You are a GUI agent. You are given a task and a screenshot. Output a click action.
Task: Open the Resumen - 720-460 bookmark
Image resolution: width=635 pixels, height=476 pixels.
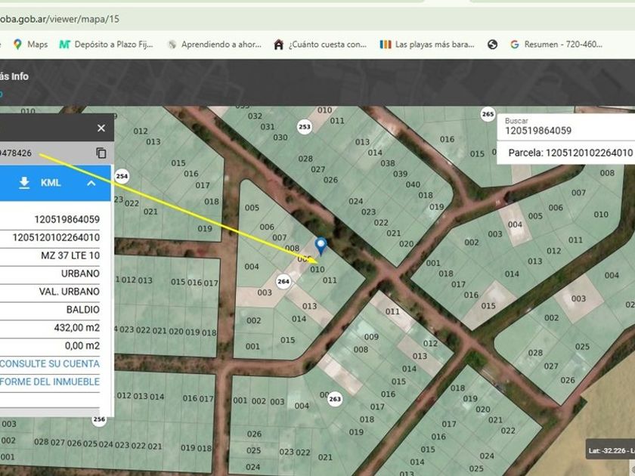point(556,45)
